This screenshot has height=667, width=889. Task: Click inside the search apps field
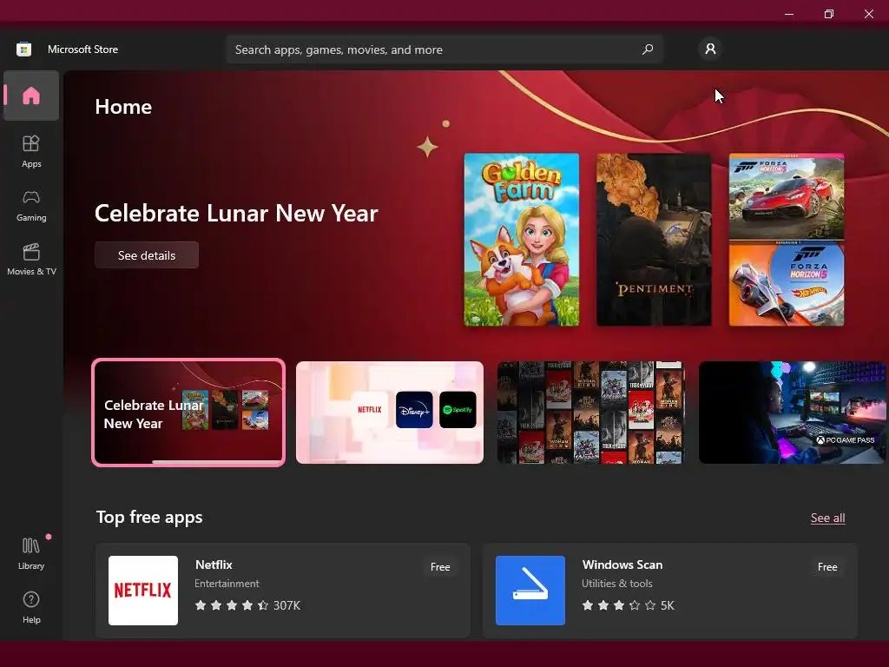[444, 50]
